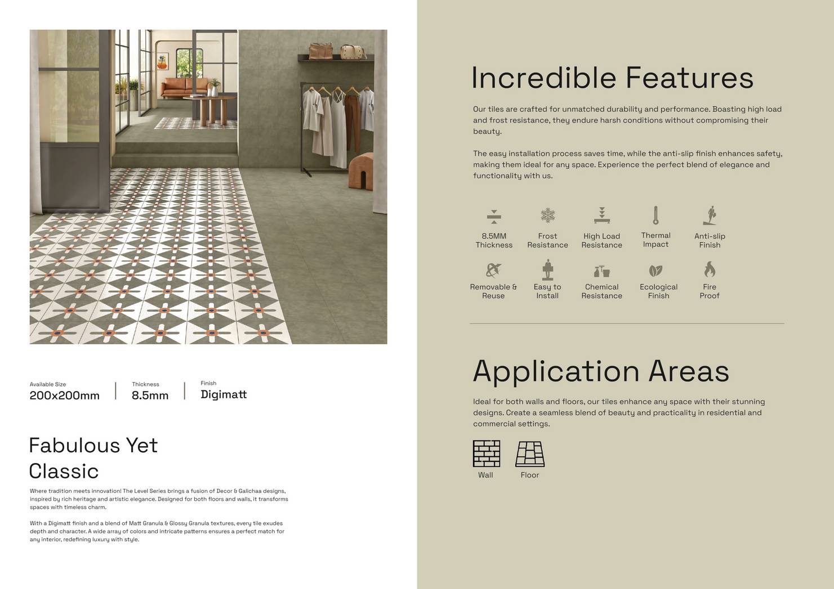Click the Ecological Finish leaf icon

(655, 271)
